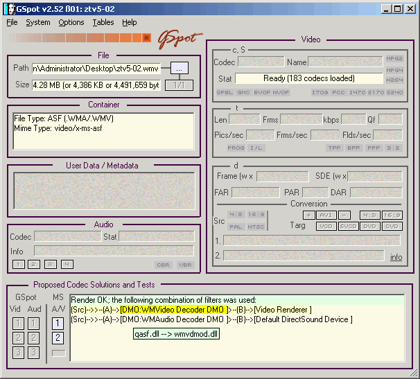The image size is (420, 379).
Task: Click the FCC indicator
Action: pyautogui.click(x=339, y=92)
